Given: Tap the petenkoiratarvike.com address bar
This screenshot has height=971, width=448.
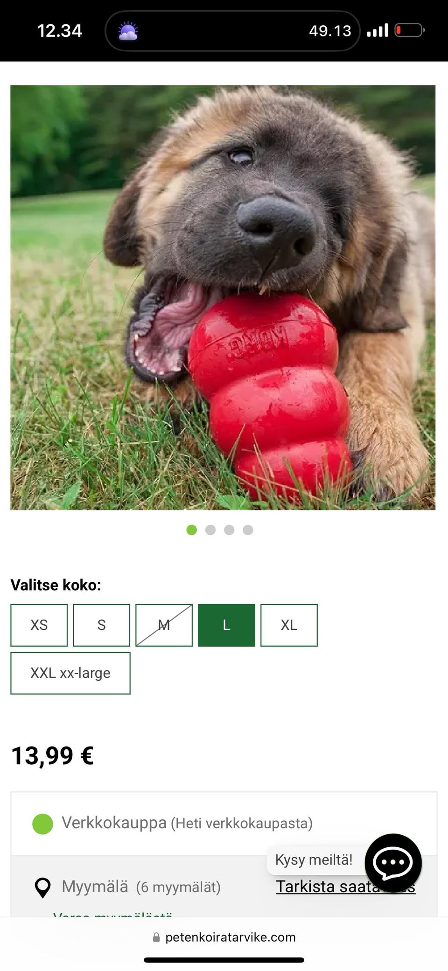Looking at the screenshot, I should point(224,937).
